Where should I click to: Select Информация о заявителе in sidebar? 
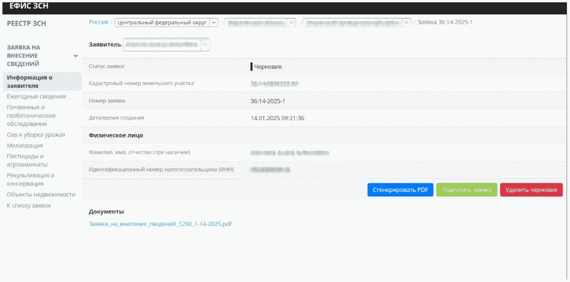click(30, 81)
